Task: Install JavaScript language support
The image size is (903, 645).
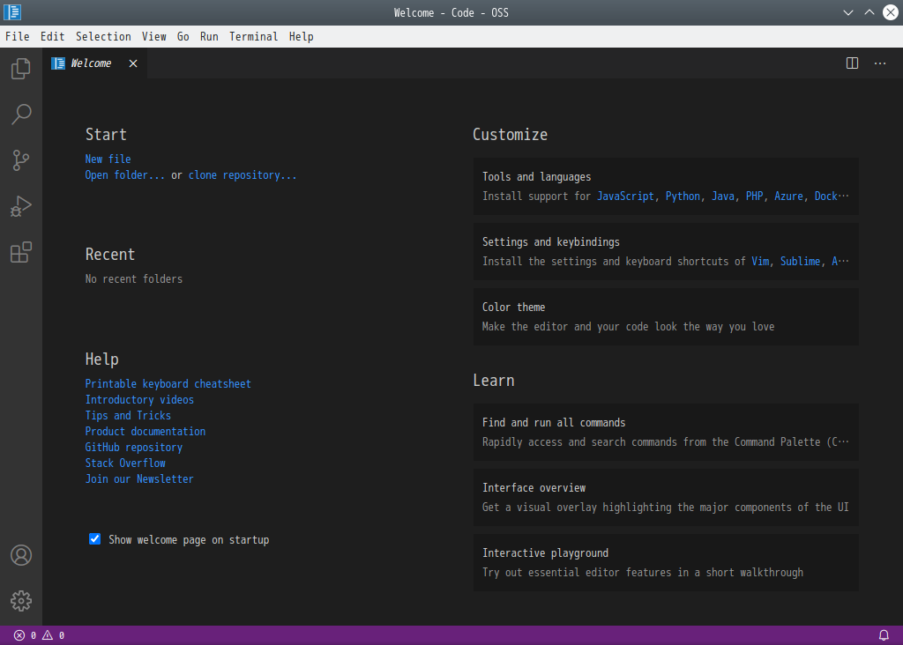Action: (625, 196)
